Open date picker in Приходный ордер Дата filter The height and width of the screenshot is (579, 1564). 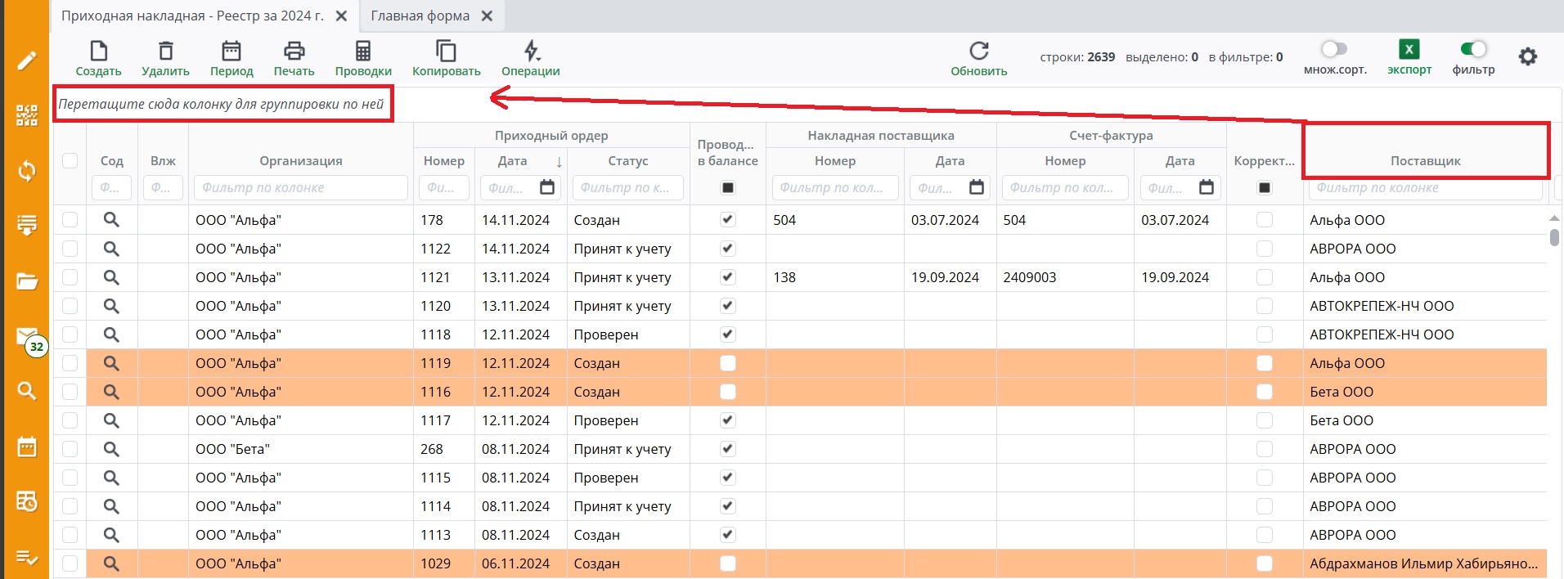(547, 187)
